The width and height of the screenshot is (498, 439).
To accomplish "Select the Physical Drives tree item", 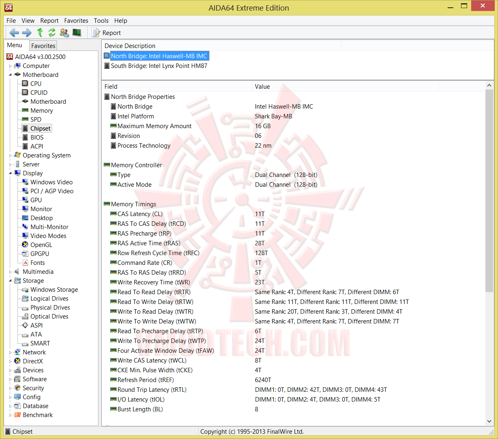I will click(x=50, y=308).
